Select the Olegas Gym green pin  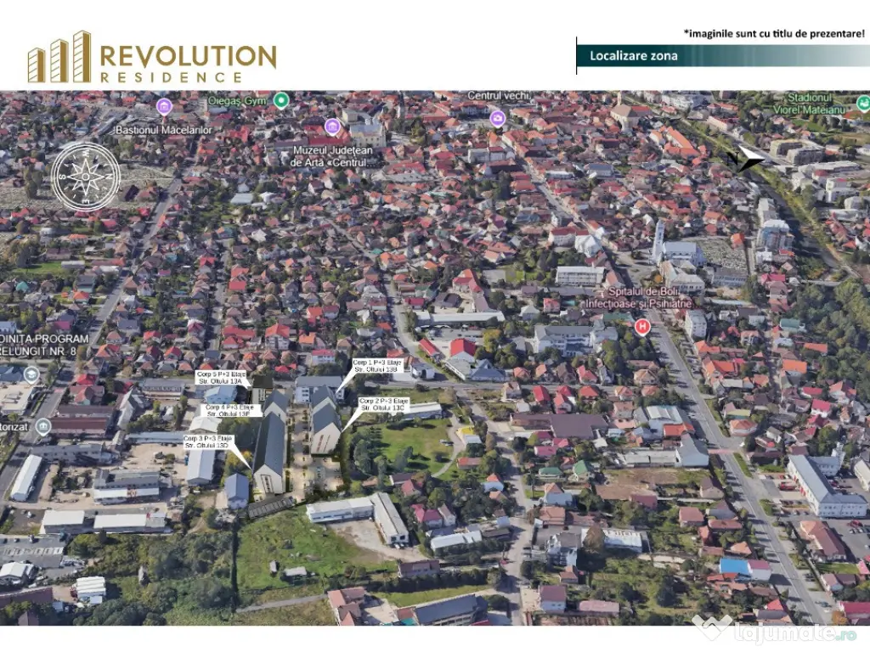pyautogui.click(x=281, y=102)
